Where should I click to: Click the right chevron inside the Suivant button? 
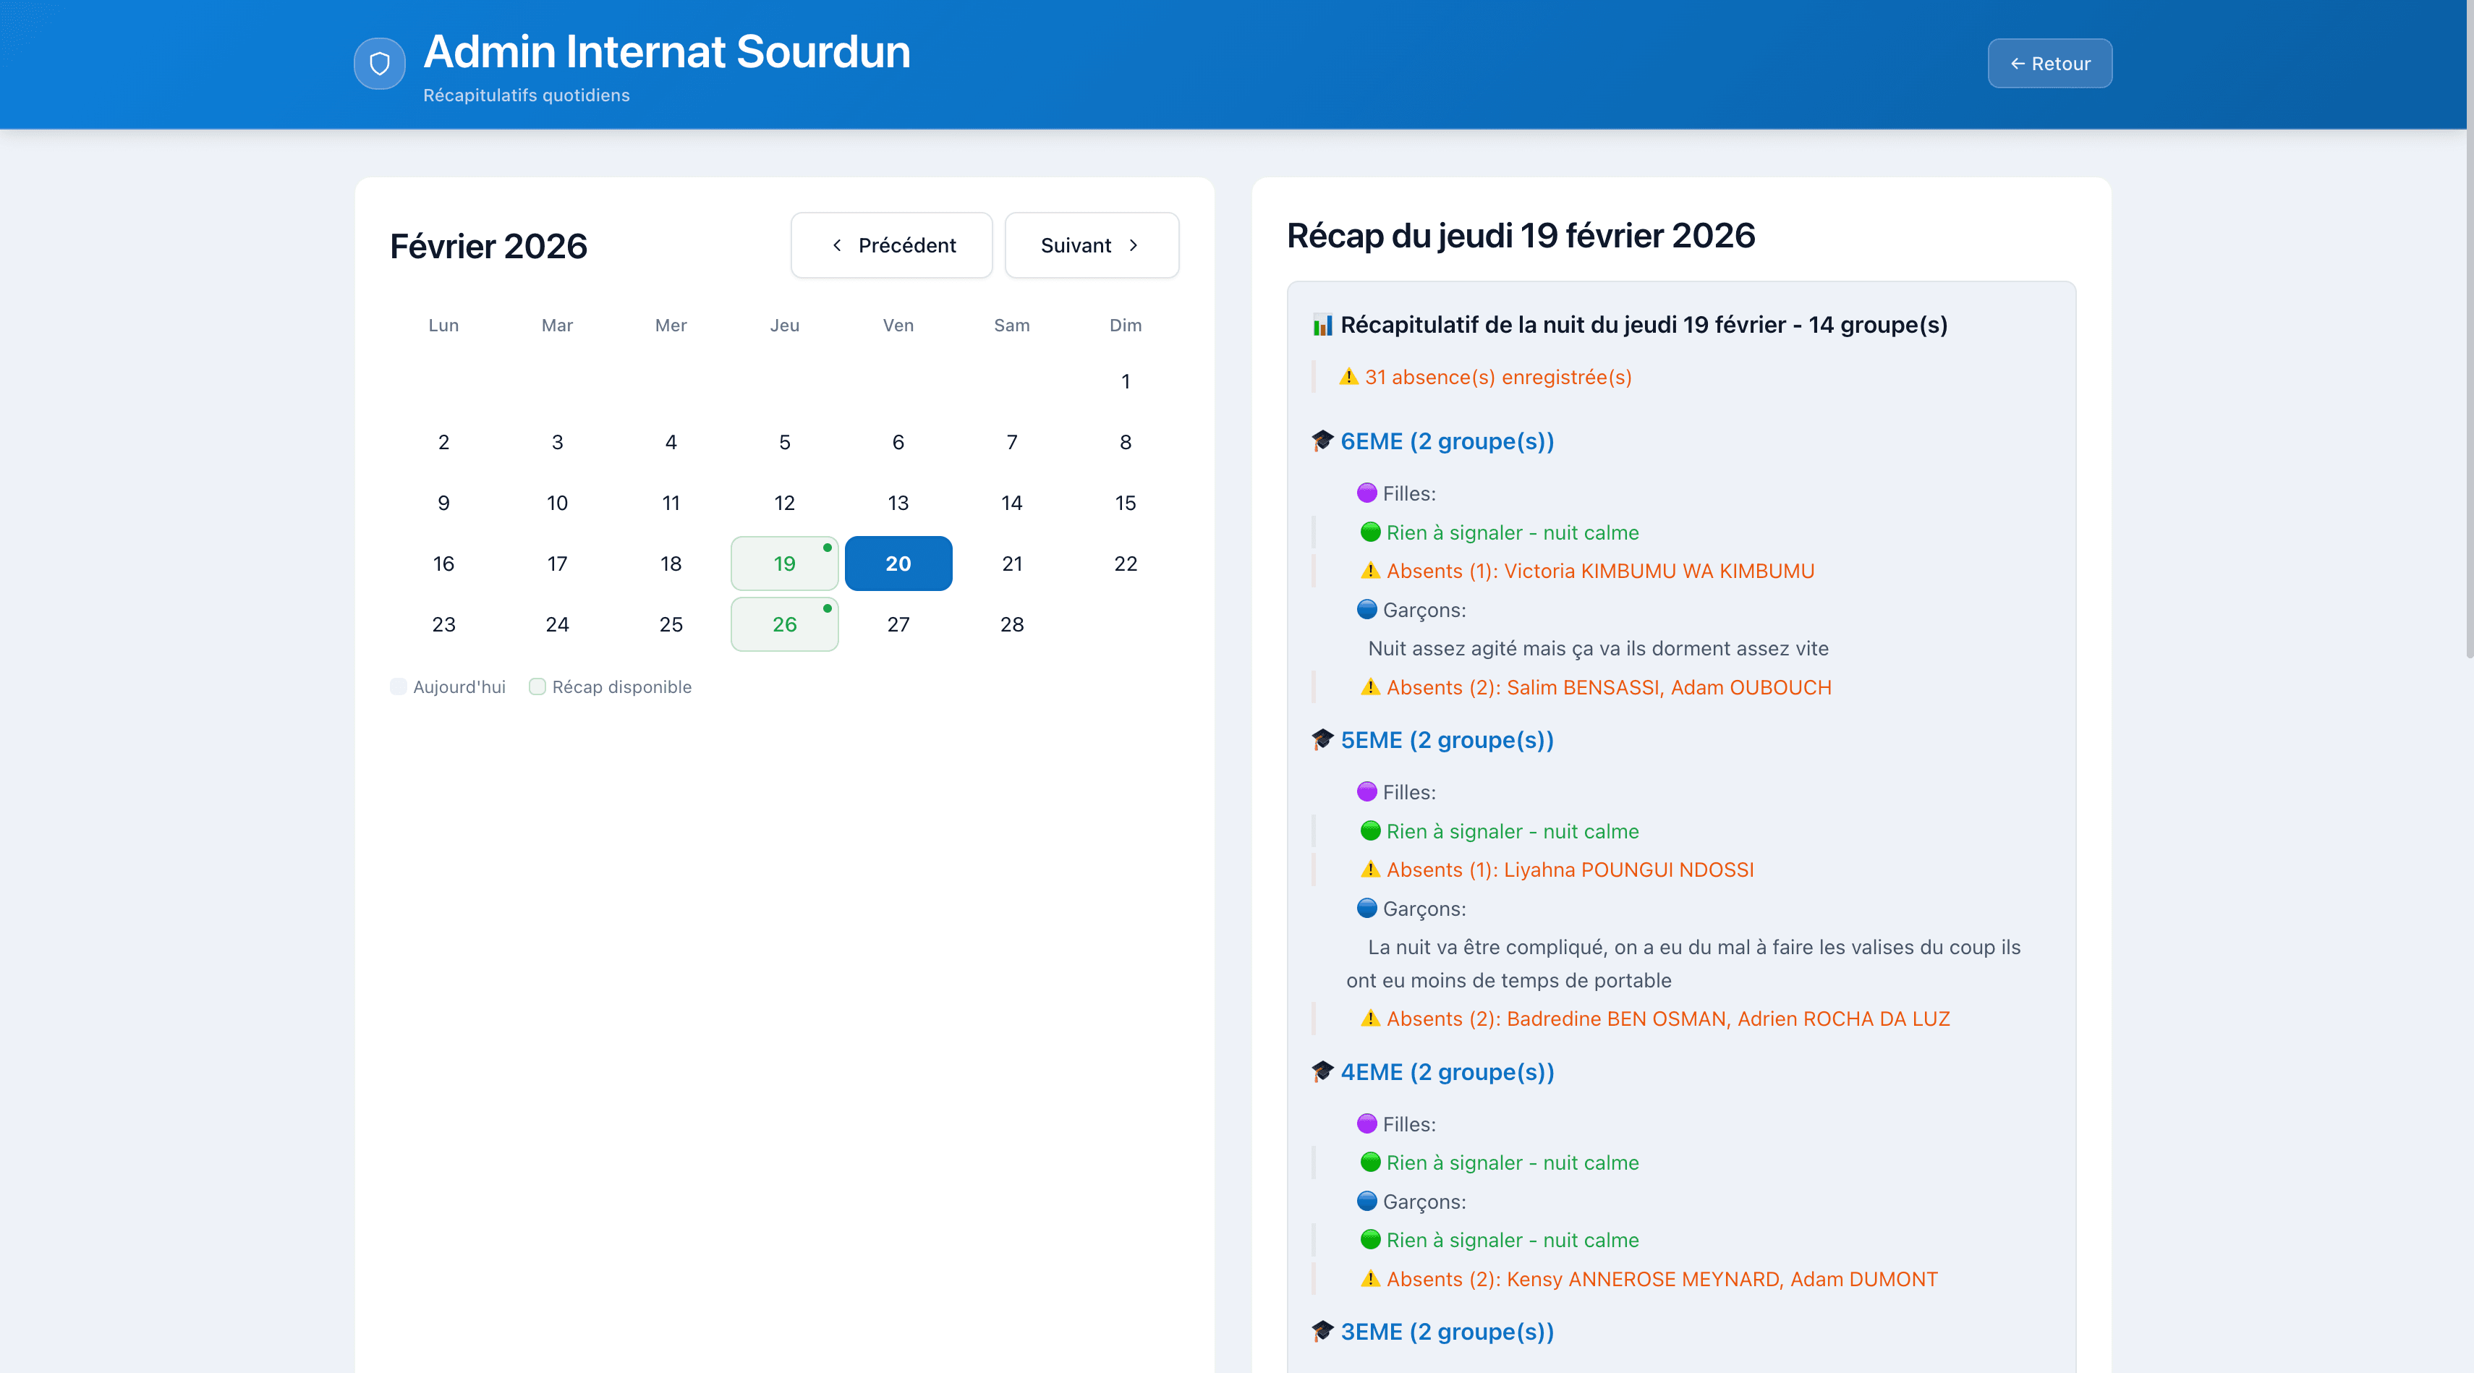1134,245
